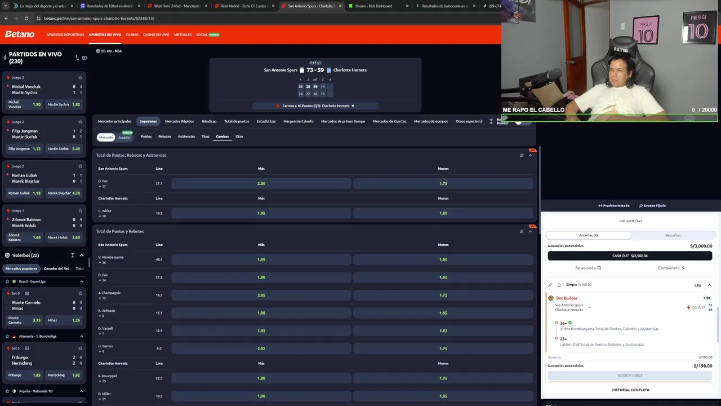Open the Virtuales menu item
Screen dimensions: 721x406
[x=183, y=34]
